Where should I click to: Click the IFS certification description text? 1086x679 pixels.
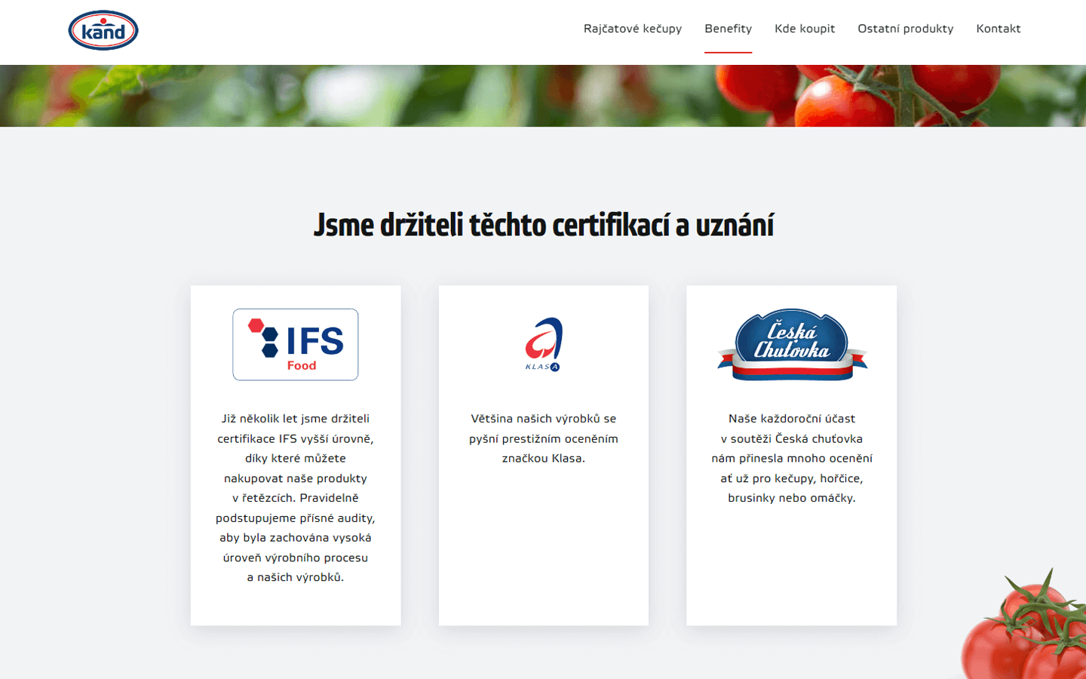[296, 498]
